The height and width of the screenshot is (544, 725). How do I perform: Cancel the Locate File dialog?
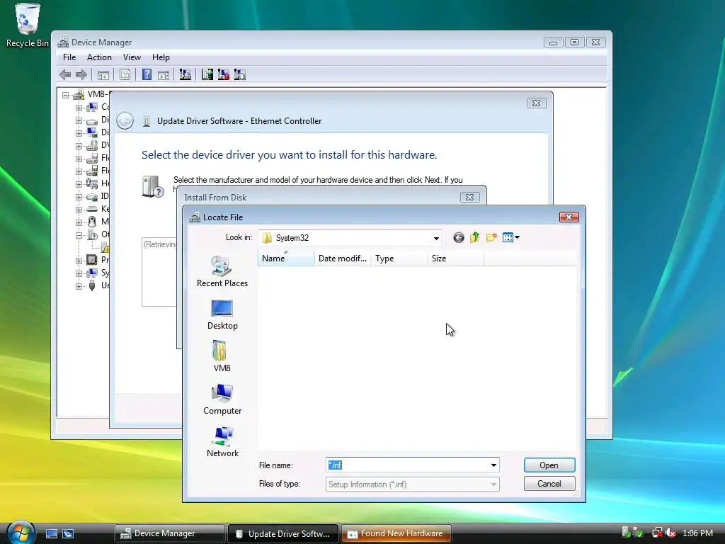(549, 484)
